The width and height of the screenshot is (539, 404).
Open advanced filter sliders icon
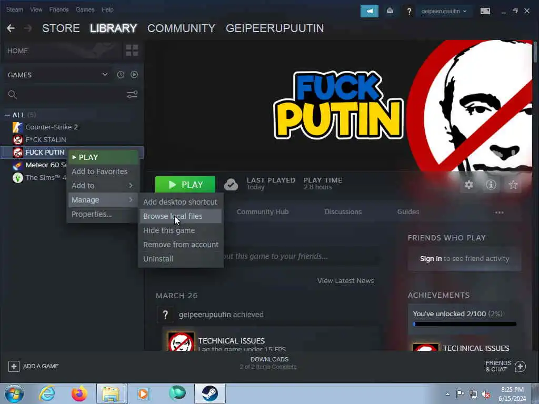132,95
